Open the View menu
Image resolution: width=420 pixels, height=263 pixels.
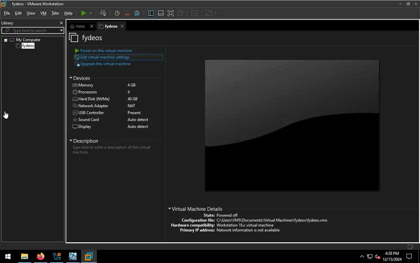(31, 13)
